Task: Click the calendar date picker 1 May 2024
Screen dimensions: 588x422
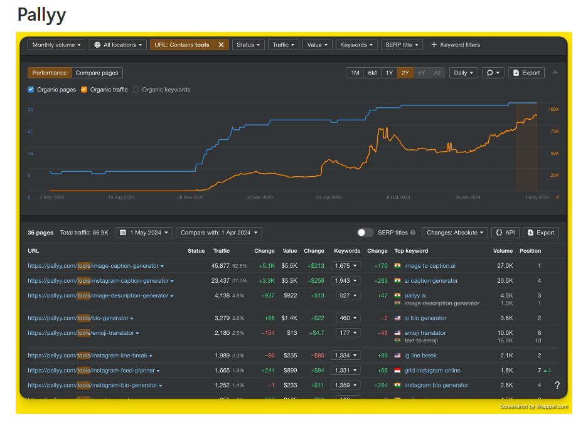Action: [143, 233]
